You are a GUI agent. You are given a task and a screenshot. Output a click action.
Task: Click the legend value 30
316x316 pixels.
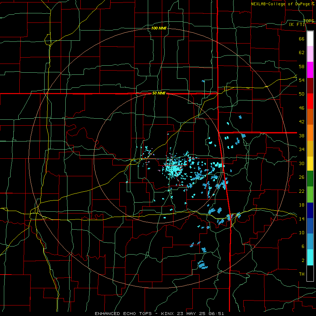(302, 163)
